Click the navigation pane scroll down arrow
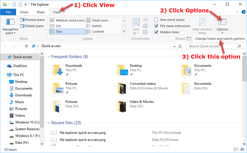The height and width of the screenshot is (153, 247). (42, 144)
